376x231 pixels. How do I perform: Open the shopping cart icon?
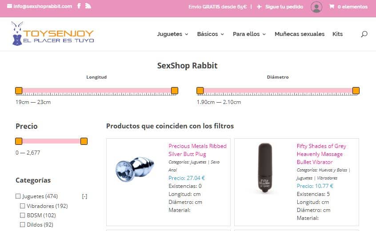[332, 7]
